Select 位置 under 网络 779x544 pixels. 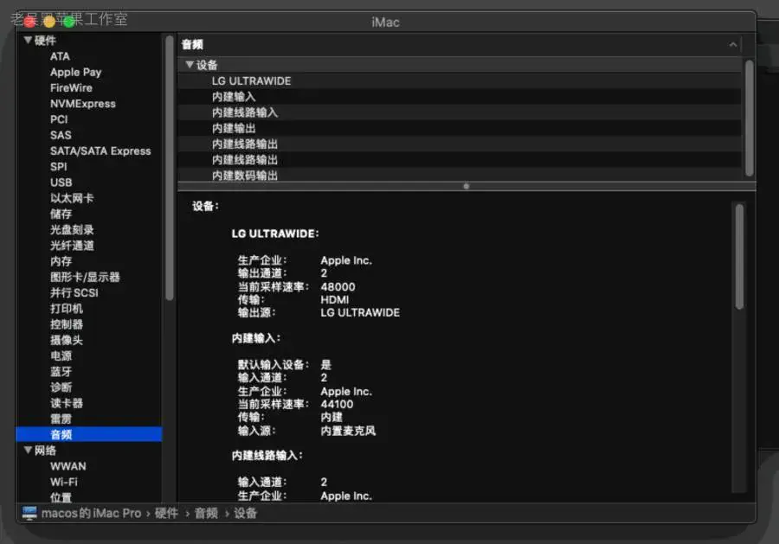click(x=61, y=496)
